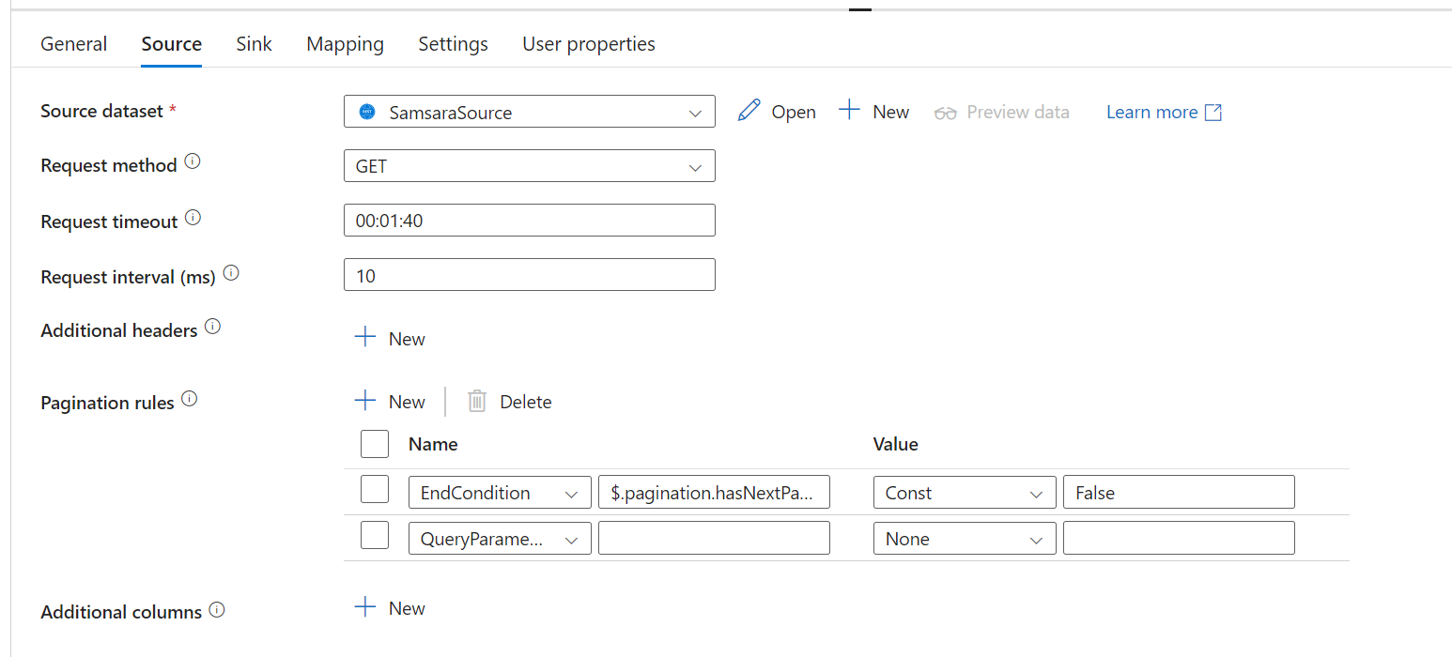
Task: Go to the Mapping tab
Action: tap(345, 44)
